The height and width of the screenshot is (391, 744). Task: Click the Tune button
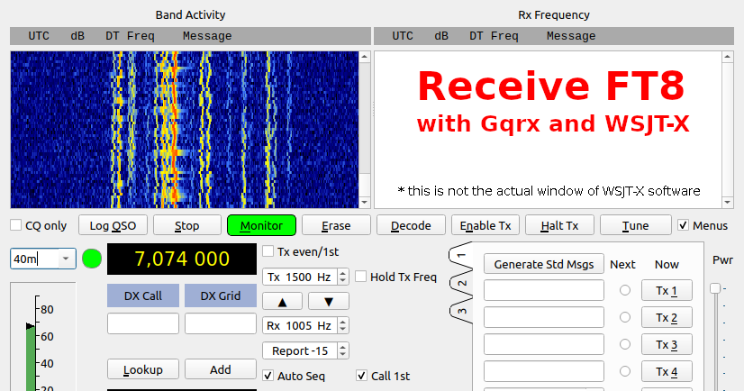click(x=635, y=225)
